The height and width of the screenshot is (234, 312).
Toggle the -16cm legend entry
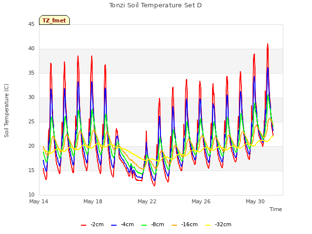[x=185, y=225]
